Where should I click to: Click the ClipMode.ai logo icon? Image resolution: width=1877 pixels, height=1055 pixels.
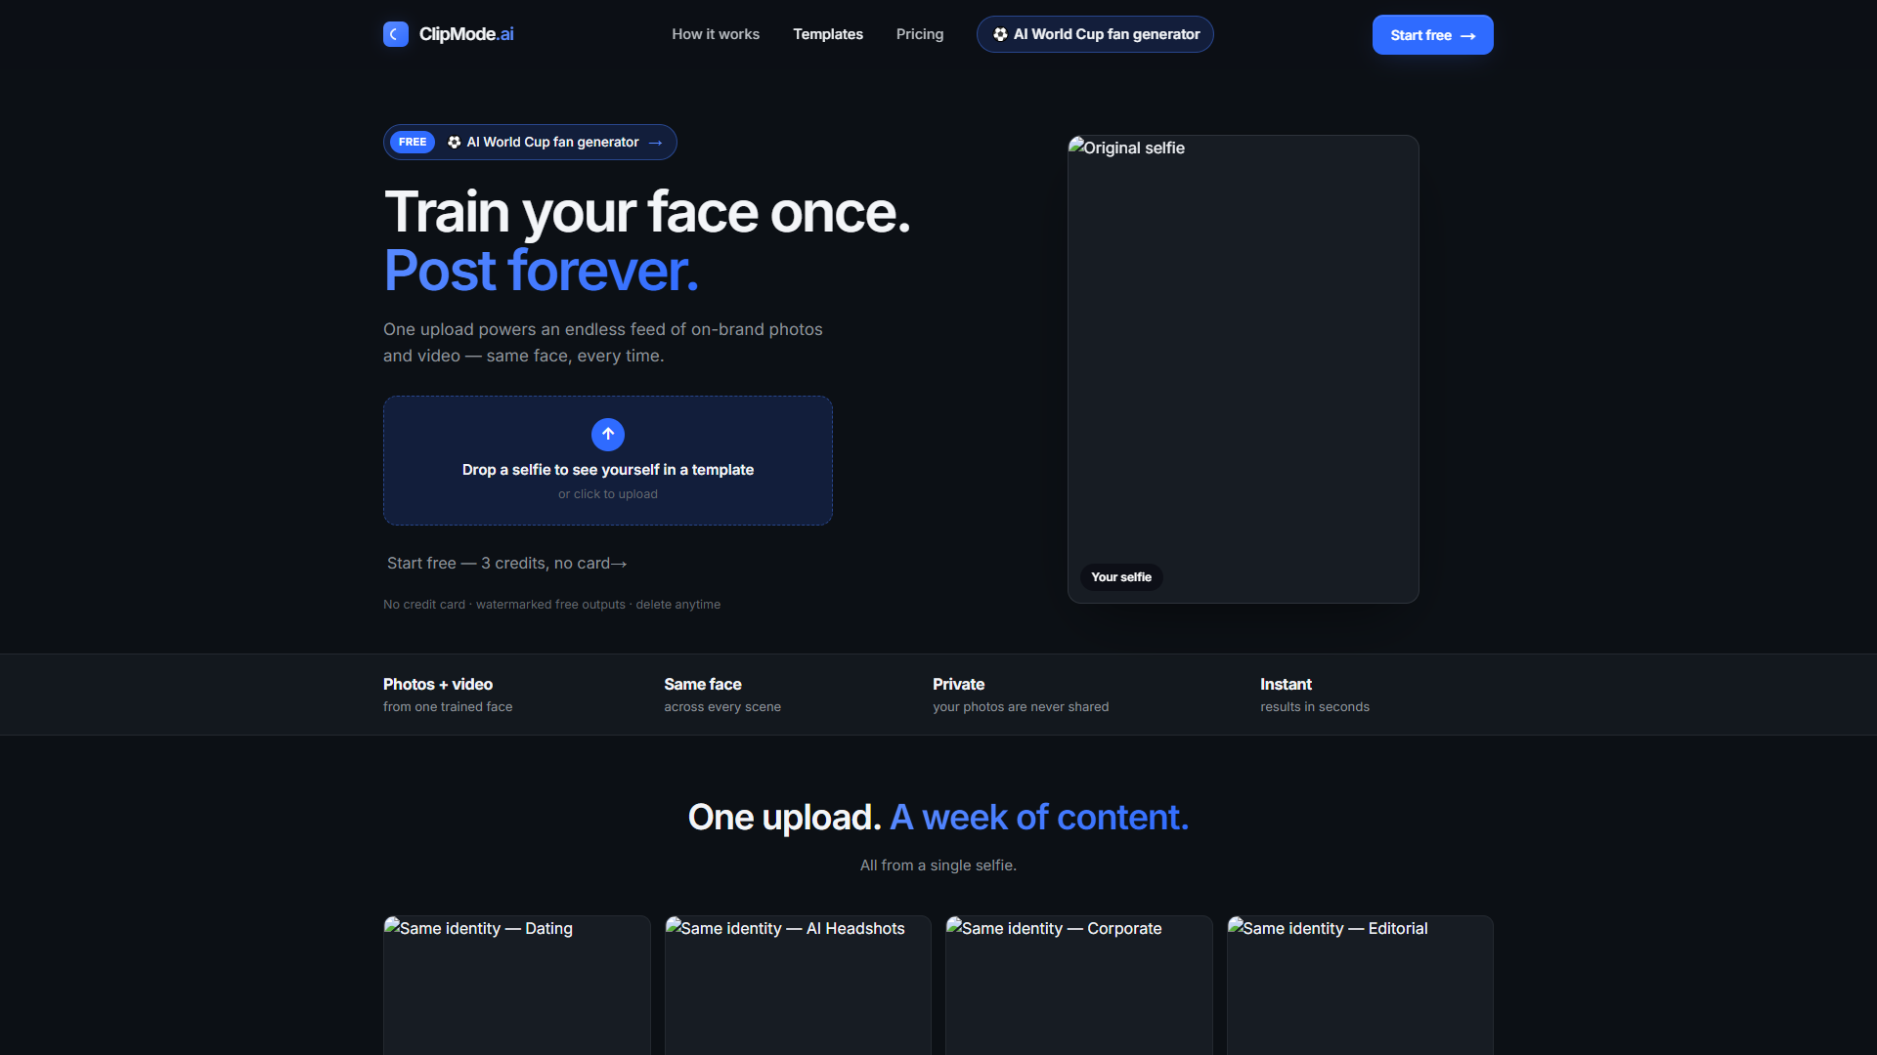[396, 34]
